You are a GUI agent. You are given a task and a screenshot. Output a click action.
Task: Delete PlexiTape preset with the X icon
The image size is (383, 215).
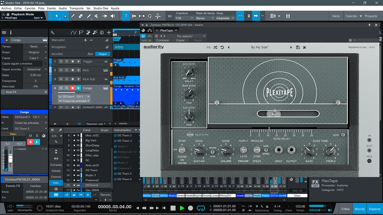coord(304,47)
